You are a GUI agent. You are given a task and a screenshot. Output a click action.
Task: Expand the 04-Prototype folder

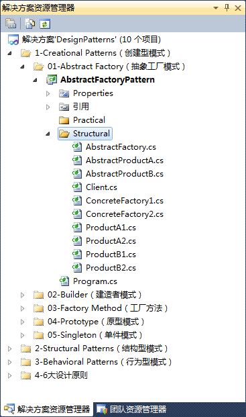(23, 322)
